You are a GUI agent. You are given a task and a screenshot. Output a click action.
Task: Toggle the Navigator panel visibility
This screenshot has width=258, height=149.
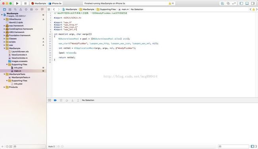241,3
